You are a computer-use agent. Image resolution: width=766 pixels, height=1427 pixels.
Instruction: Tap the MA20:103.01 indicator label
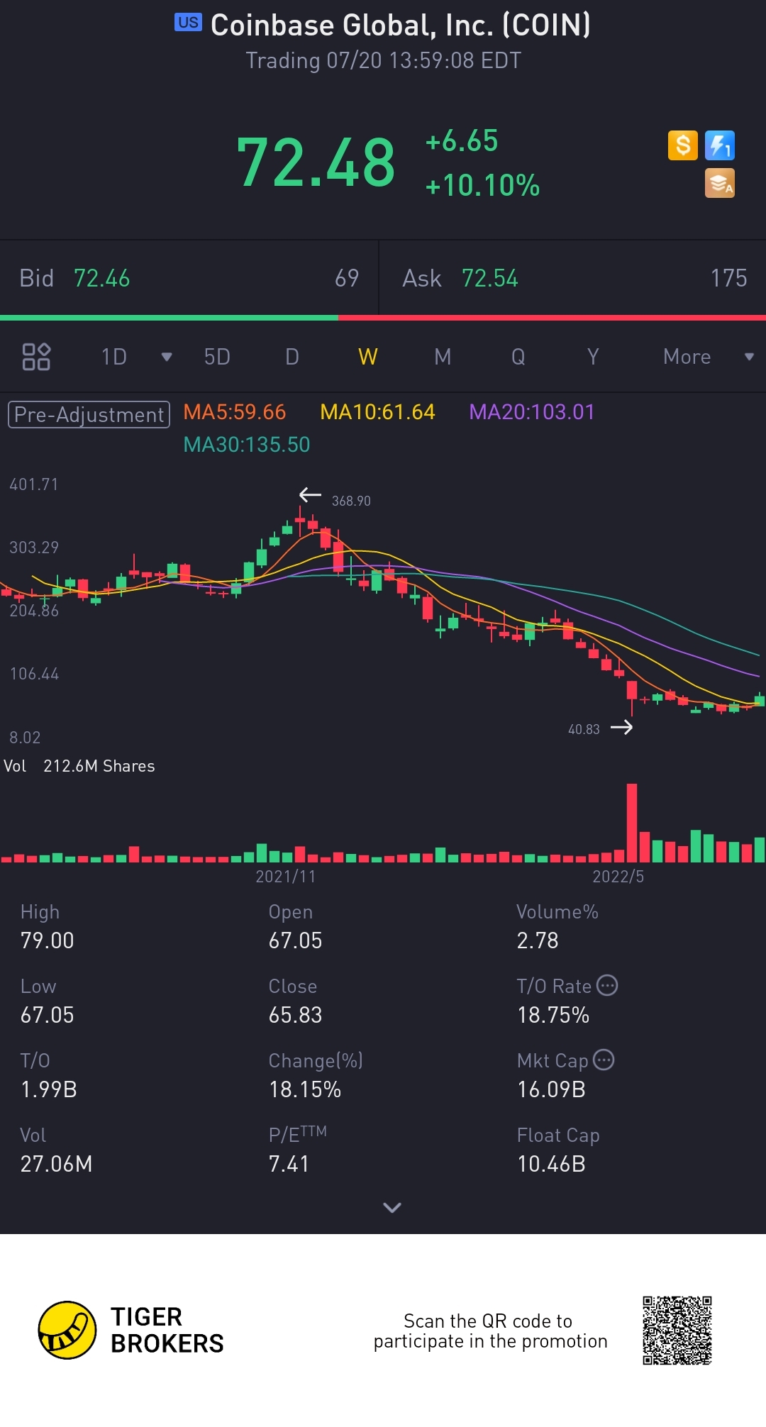pyautogui.click(x=532, y=412)
